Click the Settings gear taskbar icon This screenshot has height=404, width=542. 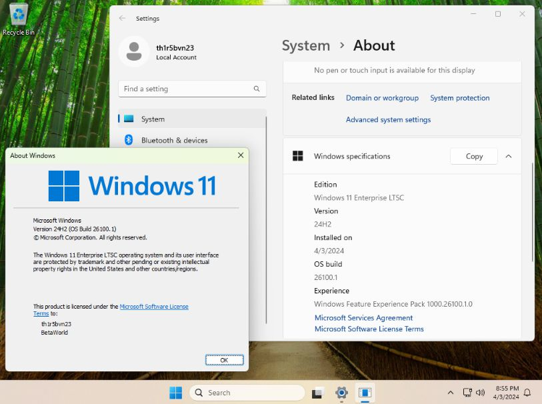coord(341,393)
